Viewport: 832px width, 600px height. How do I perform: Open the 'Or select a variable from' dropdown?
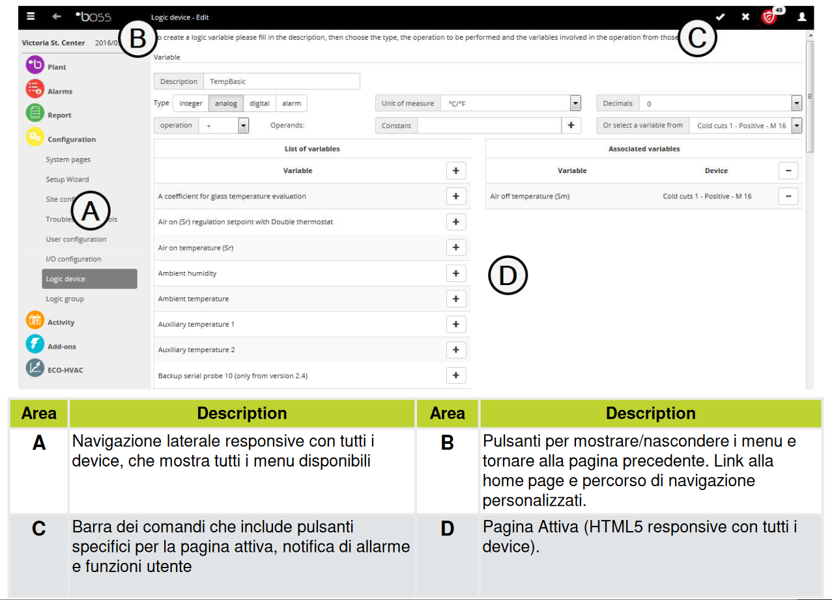pyautogui.click(x=796, y=125)
